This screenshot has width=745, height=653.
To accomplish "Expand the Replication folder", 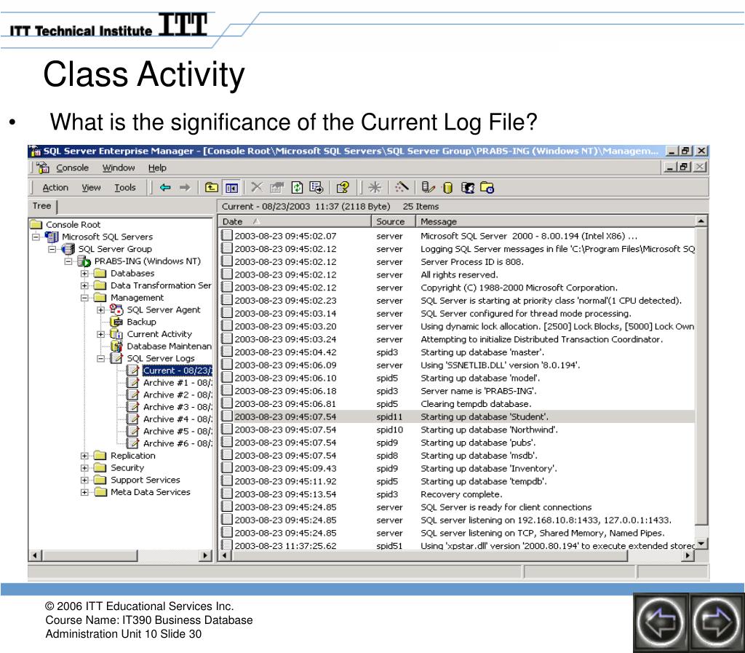I will [x=84, y=456].
